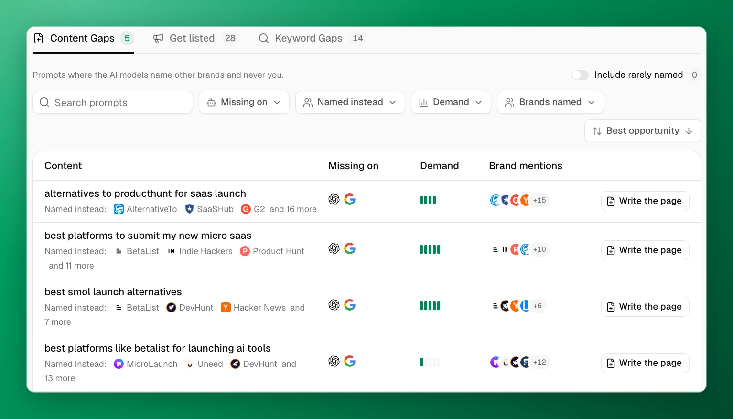The height and width of the screenshot is (419, 733).
Task: Click the Get listed count badge 28
Action: (230, 38)
